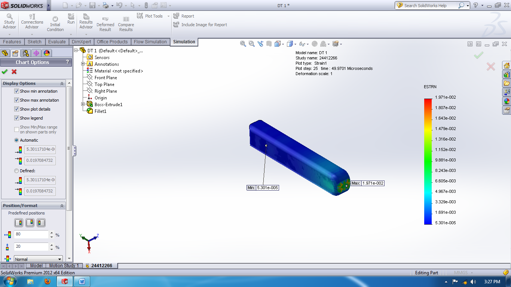Open the Compare Results tool
The width and height of the screenshot is (511, 287).
(126, 22)
